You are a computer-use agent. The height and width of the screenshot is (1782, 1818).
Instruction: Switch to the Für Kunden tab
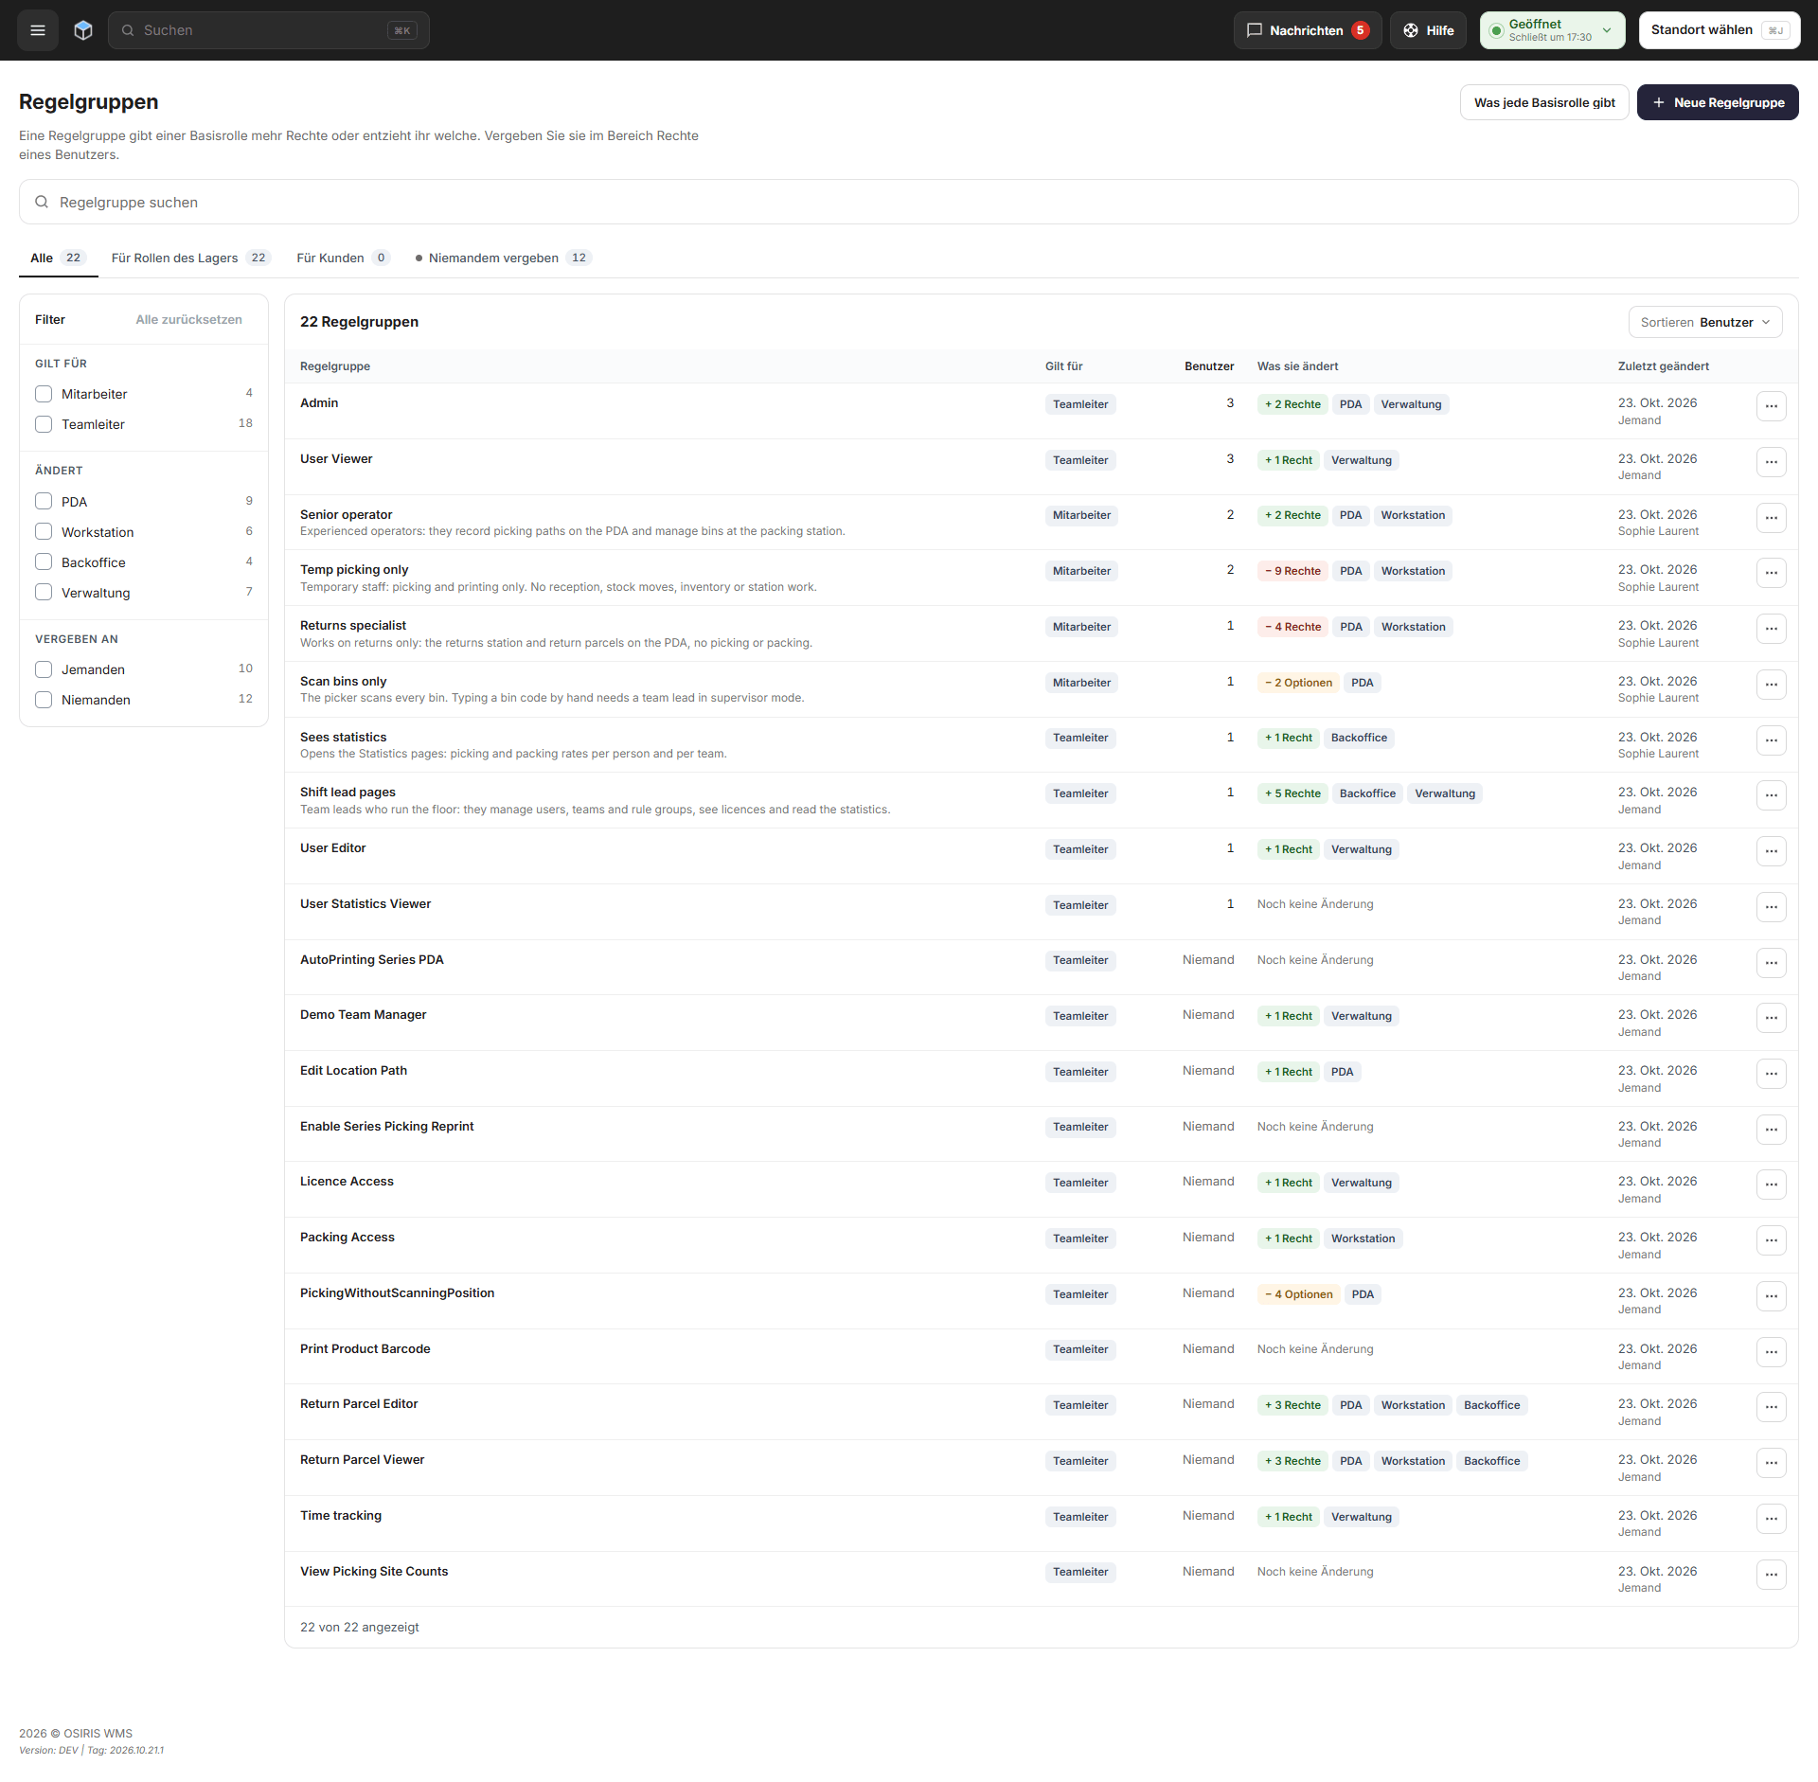point(343,258)
